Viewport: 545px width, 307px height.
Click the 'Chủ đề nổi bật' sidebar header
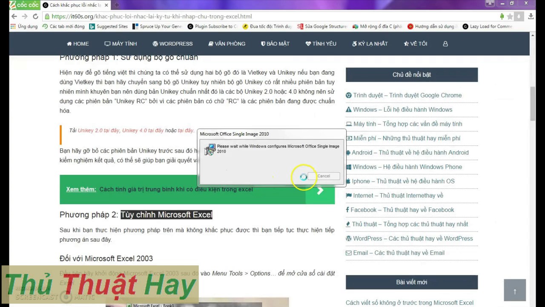(x=412, y=75)
